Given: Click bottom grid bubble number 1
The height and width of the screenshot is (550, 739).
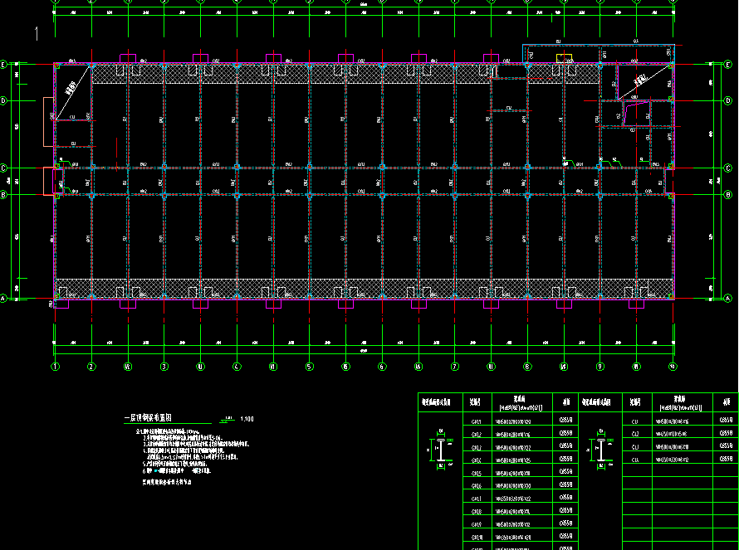Looking at the screenshot, I should [56, 366].
